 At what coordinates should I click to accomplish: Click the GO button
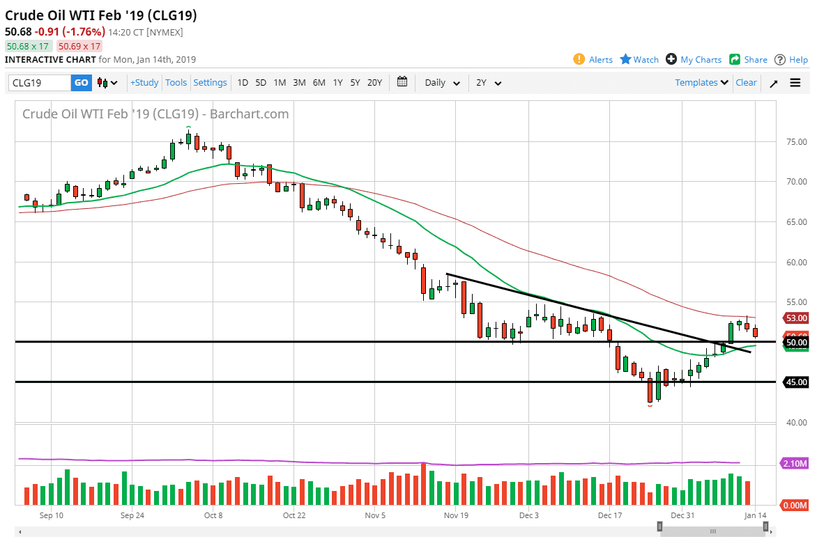[x=81, y=82]
